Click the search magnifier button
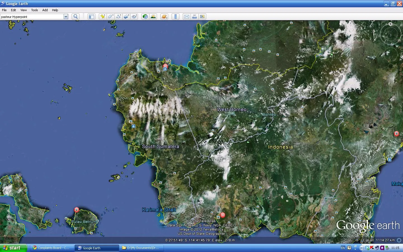 click(75, 17)
